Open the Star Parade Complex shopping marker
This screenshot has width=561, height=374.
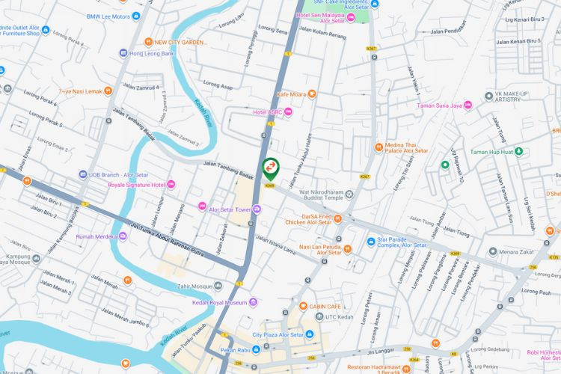pos(371,242)
